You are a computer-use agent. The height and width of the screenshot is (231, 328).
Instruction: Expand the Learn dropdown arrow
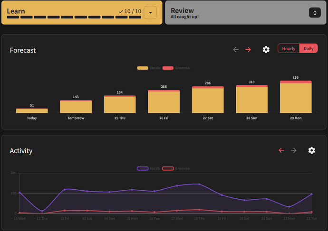[x=150, y=12]
